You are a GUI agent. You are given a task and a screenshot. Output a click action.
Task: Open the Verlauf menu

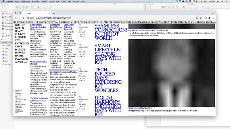(44, 1)
